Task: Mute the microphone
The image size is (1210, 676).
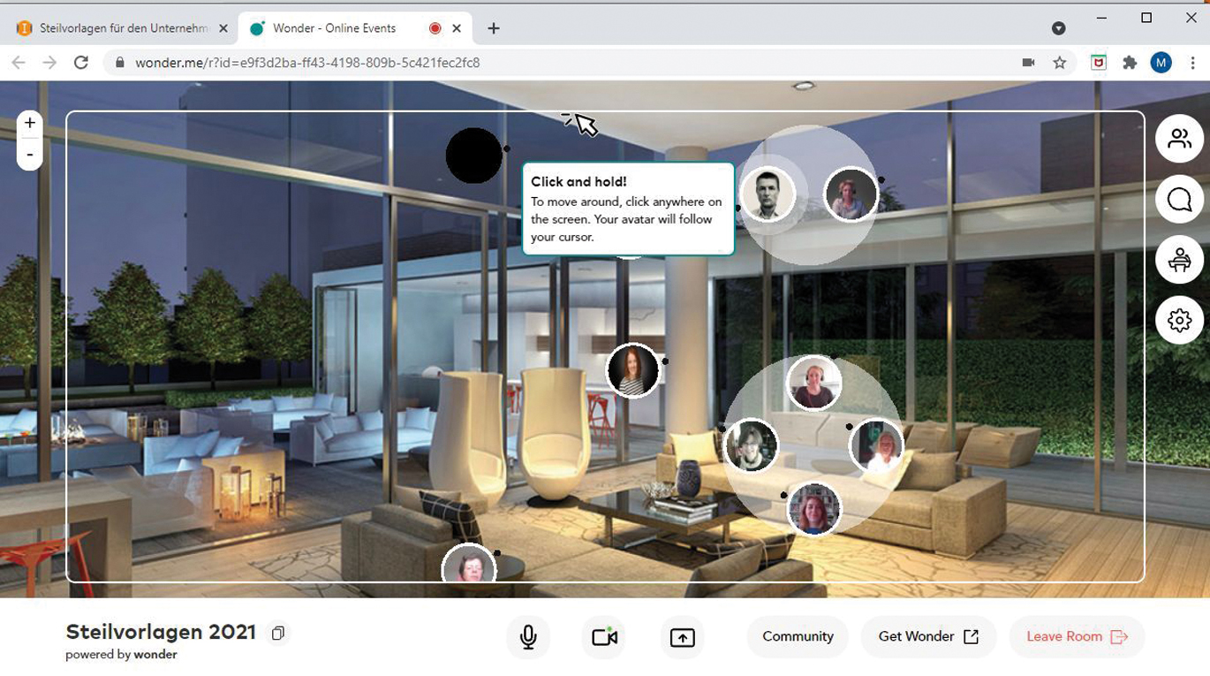Action: pyautogui.click(x=528, y=637)
